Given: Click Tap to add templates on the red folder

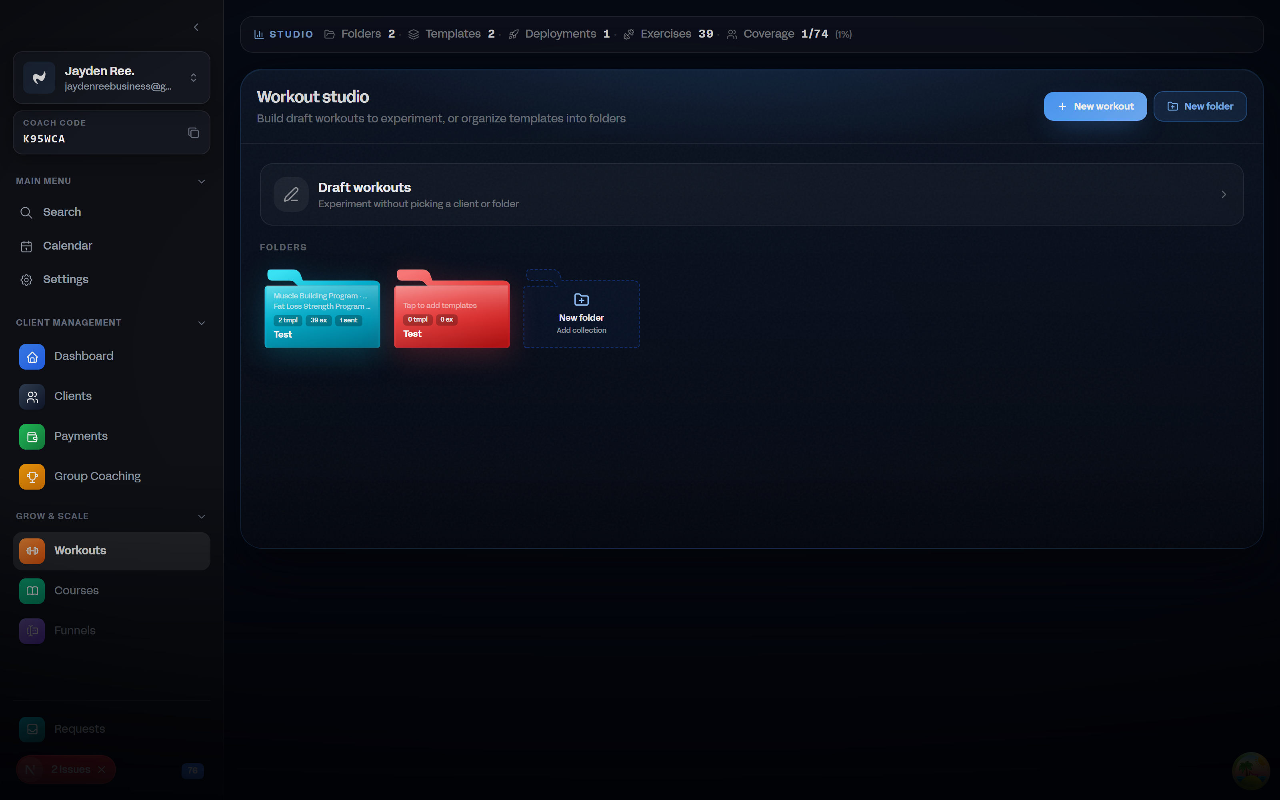Looking at the screenshot, I should [x=440, y=305].
